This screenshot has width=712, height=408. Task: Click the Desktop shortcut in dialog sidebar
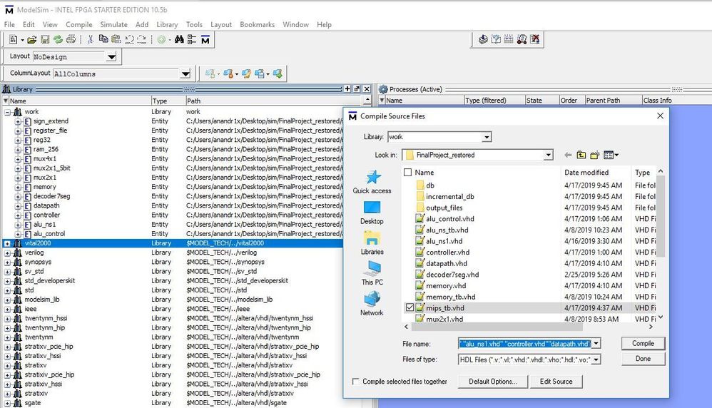click(x=372, y=212)
